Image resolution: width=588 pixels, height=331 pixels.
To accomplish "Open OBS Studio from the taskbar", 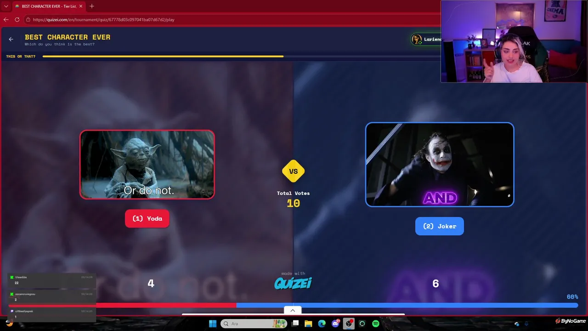I will pos(349,324).
